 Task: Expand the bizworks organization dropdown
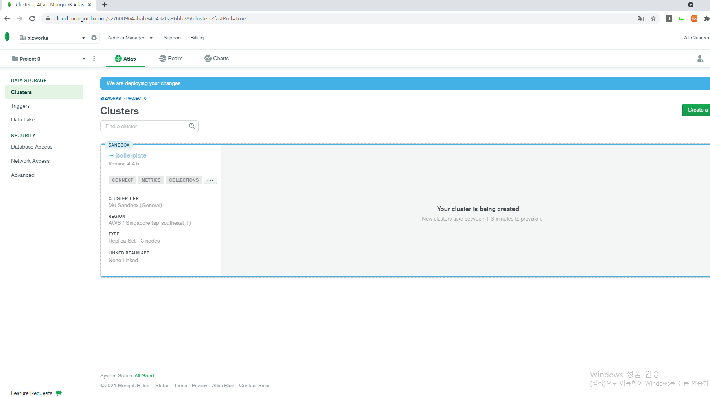coord(53,38)
